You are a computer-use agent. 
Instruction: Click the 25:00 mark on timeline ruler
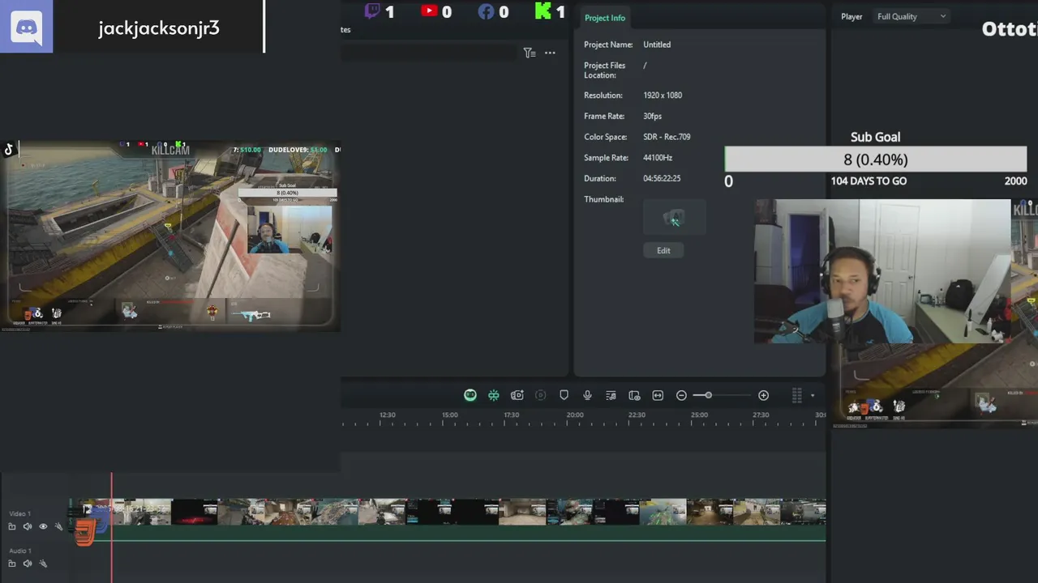tap(699, 415)
